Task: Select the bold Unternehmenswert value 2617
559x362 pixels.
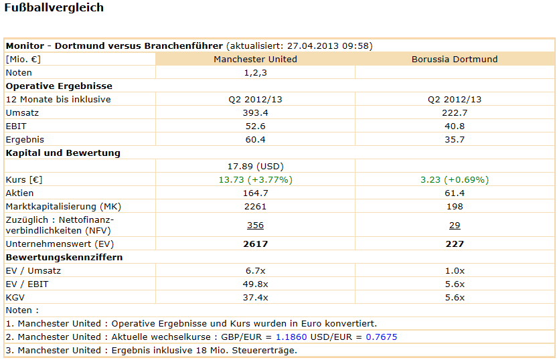Action: click(255, 244)
